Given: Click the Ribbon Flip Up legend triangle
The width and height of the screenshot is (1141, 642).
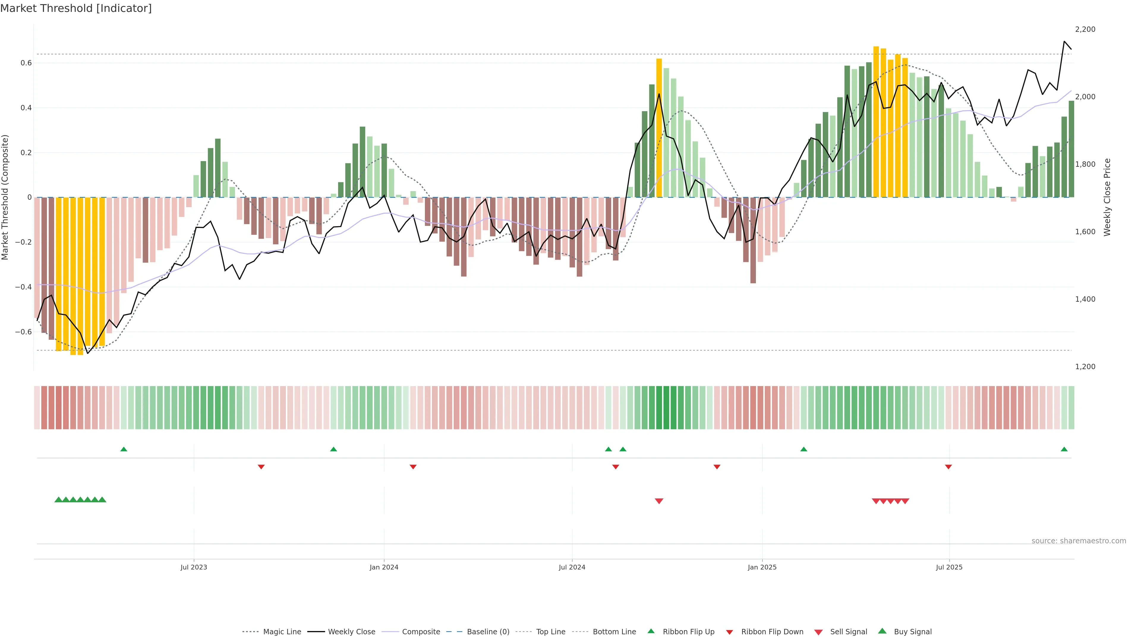Looking at the screenshot, I should (x=651, y=631).
